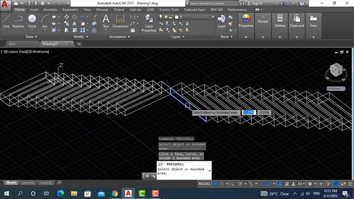
Task: Click the Rotate tool icon
Action: 75,17
